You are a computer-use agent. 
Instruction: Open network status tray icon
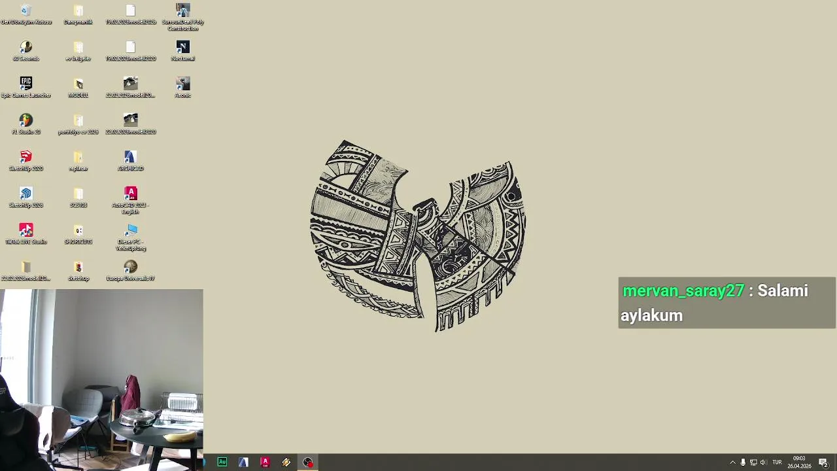(x=753, y=462)
